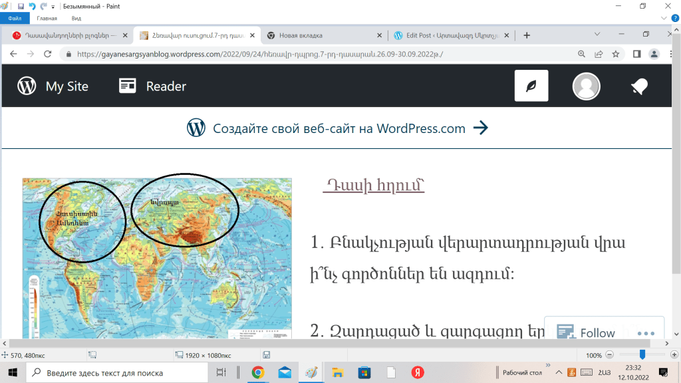This screenshot has width=681, height=383.
Task: Open Task View from the taskbar
Action: (222, 372)
